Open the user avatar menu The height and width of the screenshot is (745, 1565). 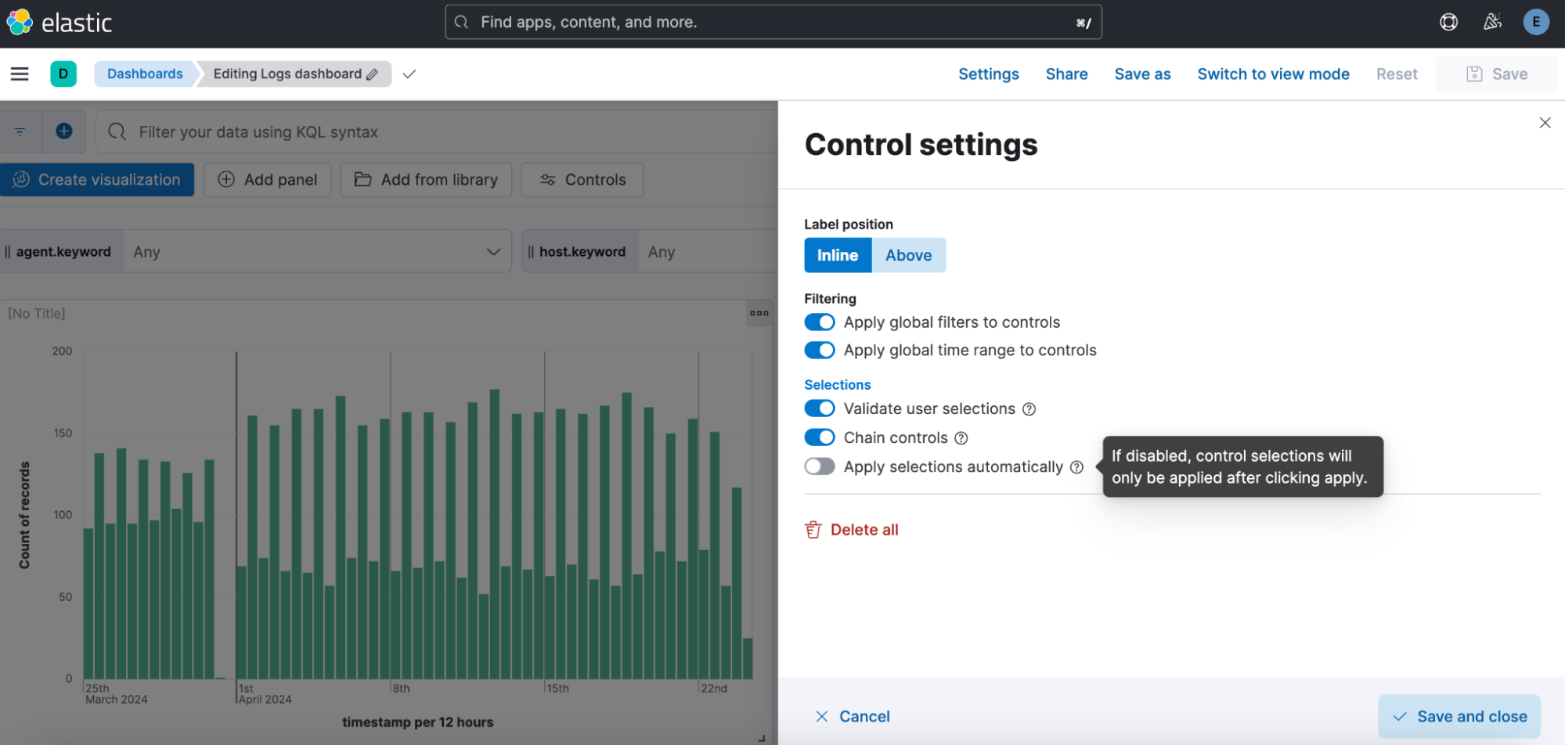pyautogui.click(x=1535, y=22)
